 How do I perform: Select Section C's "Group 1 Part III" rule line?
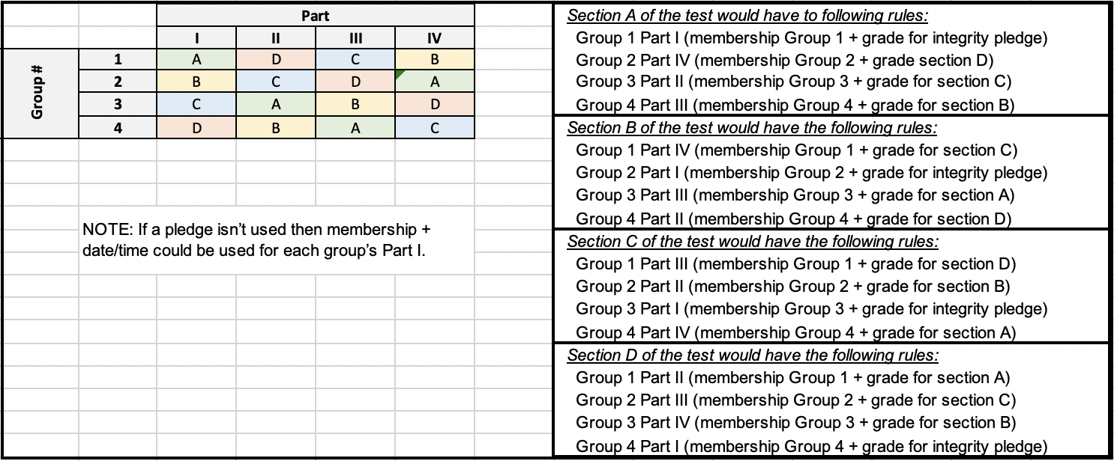click(795, 264)
